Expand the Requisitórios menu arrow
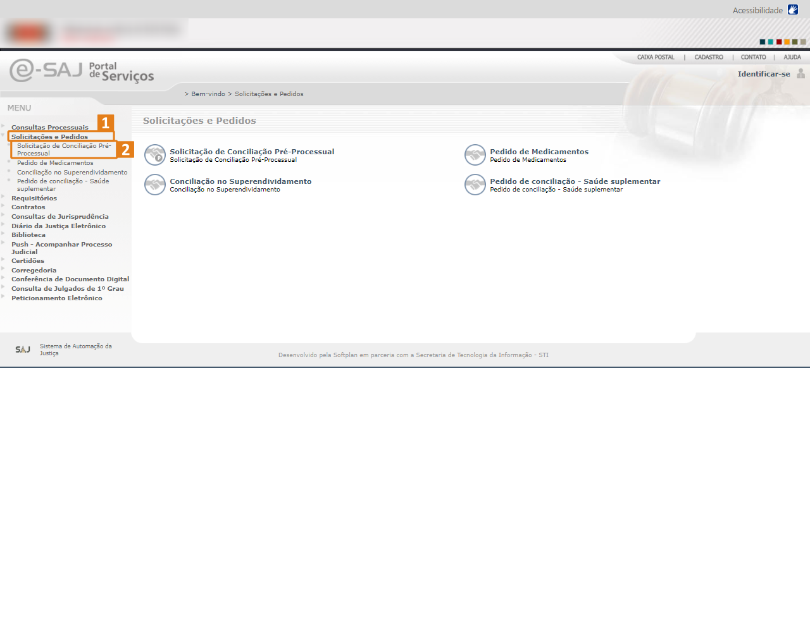This screenshot has width=810, height=622. (3, 197)
